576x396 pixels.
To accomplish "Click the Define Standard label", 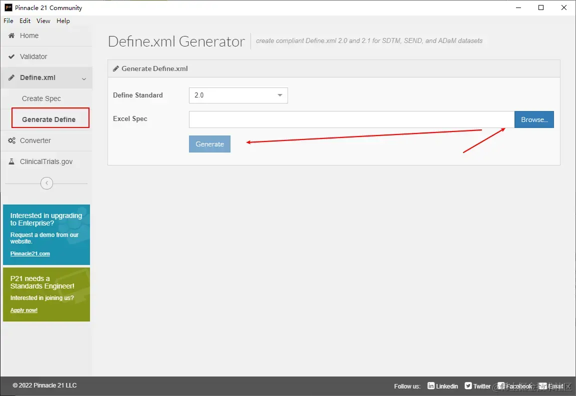I will [138, 95].
